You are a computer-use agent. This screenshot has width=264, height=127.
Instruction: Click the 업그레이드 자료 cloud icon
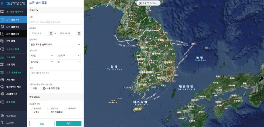[x=2, y=87]
